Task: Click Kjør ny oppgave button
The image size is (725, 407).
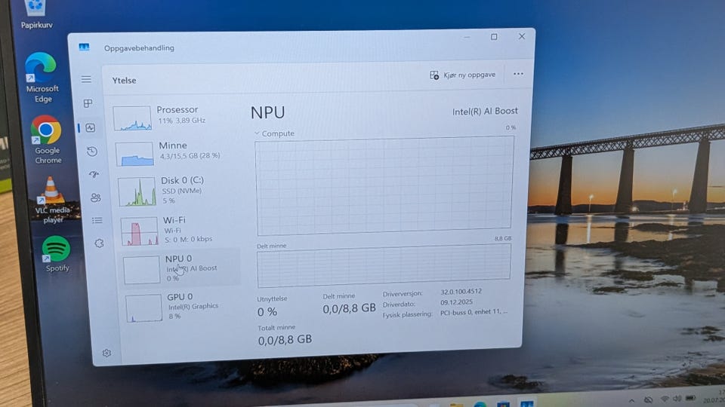Action: (463, 75)
